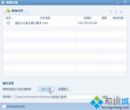
Task: Click the 文件名称 column header
Action: click(45, 18)
